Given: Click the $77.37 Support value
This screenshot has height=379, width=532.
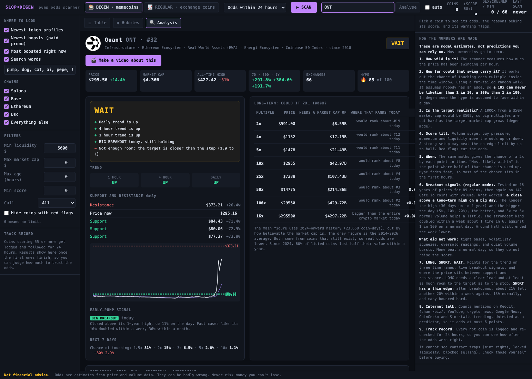Looking at the screenshot, I should pyautogui.click(x=215, y=237).
